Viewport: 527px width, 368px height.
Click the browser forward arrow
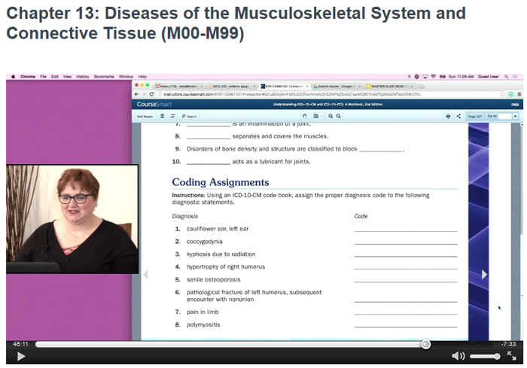click(x=144, y=94)
